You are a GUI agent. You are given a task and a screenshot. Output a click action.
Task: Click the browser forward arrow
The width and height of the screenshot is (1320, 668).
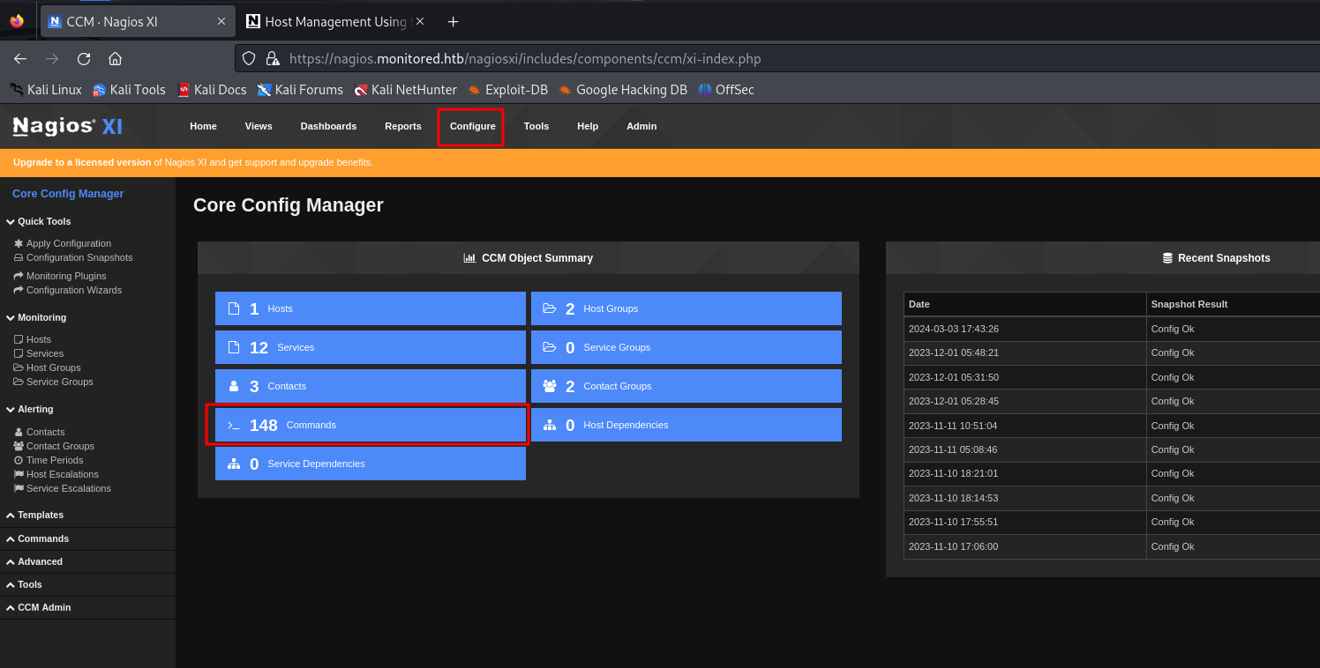point(52,59)
